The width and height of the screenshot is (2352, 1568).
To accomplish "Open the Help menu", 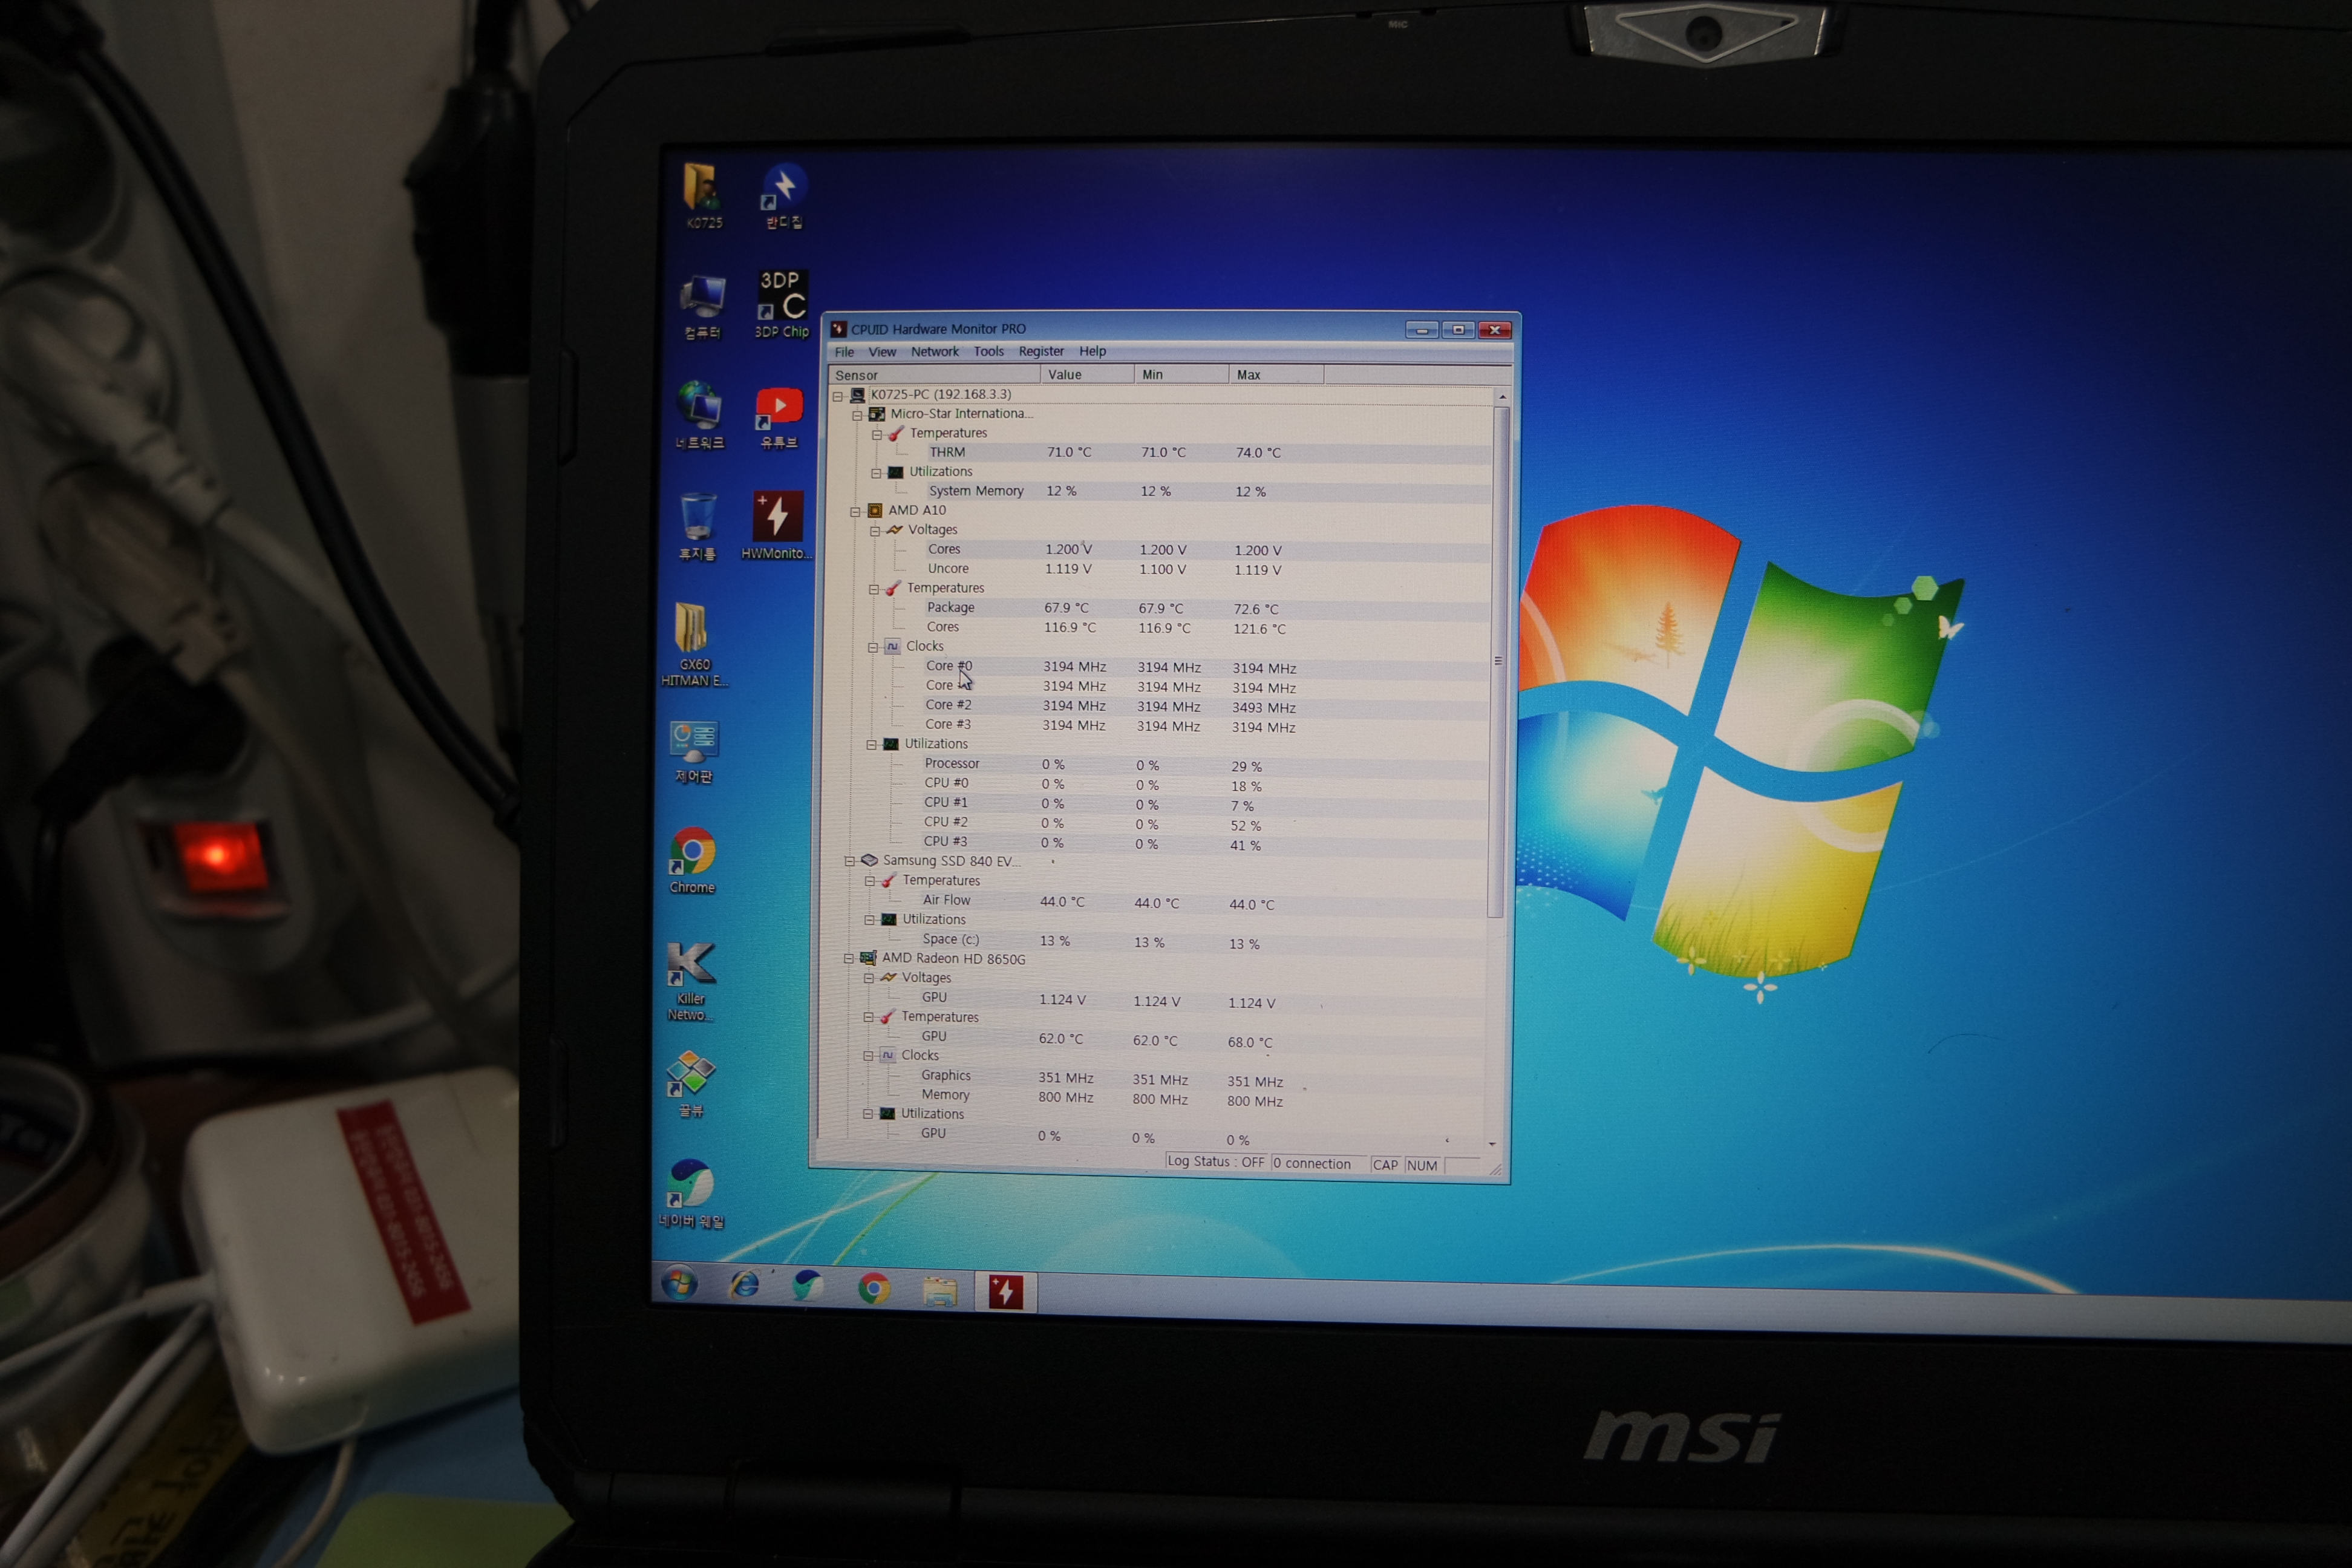I will point(1092,352).
